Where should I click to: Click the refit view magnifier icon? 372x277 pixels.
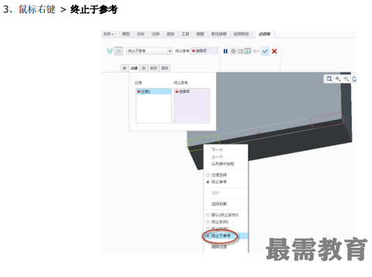pyautogui.click(x=329, y=79)
